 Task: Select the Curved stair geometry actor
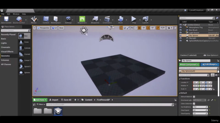24,54
